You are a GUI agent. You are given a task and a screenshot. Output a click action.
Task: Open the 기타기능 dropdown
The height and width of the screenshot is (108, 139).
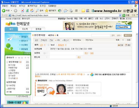89,40
